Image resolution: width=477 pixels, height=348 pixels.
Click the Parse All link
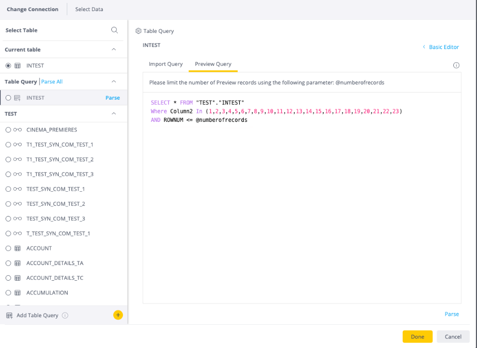tap(52, 81)
